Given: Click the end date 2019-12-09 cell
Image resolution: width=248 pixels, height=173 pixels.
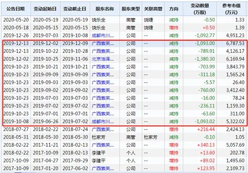Looking at the screenshot, I should pyautogui.click(x=75, y=43).
